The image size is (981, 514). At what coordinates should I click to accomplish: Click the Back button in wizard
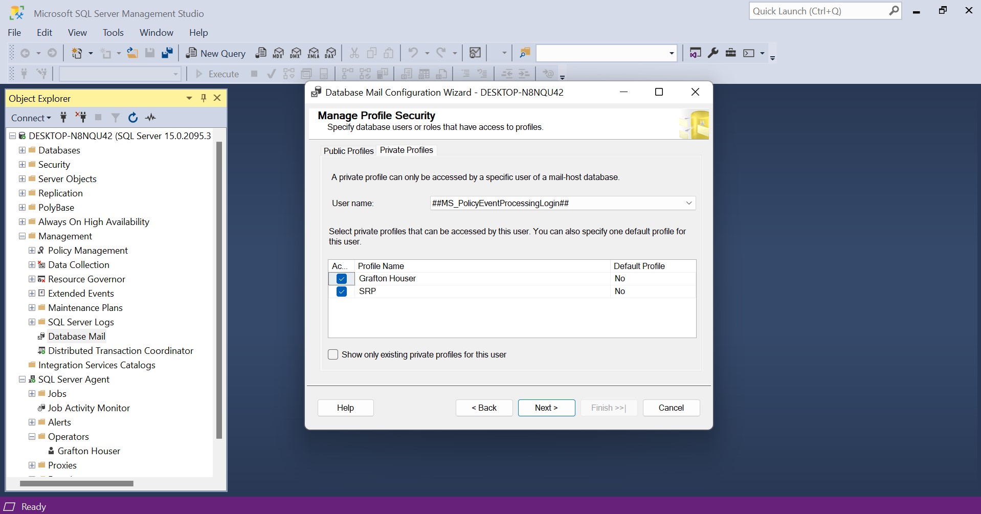(x=484, y=408)
